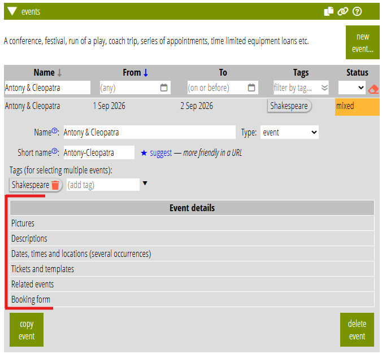Open help icon next to Short name label
The width and height of the screenshot is (382, 354).
pos(55,151)
